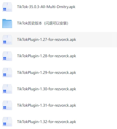This screenshot has width=117, height=129.
Task: Click the TikTokPlugin-1.31 apk package icon
Action: 7,105
